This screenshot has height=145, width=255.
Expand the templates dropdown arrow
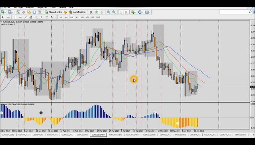click(x=150, y=12)
